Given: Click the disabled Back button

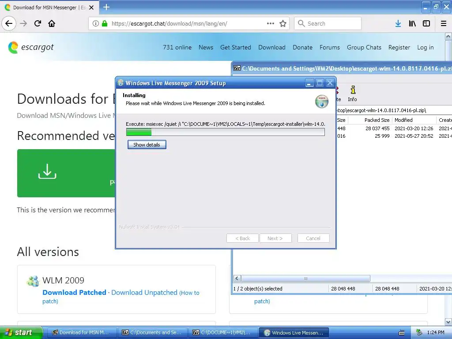Looking at the screenshot, I should (242, 238).
